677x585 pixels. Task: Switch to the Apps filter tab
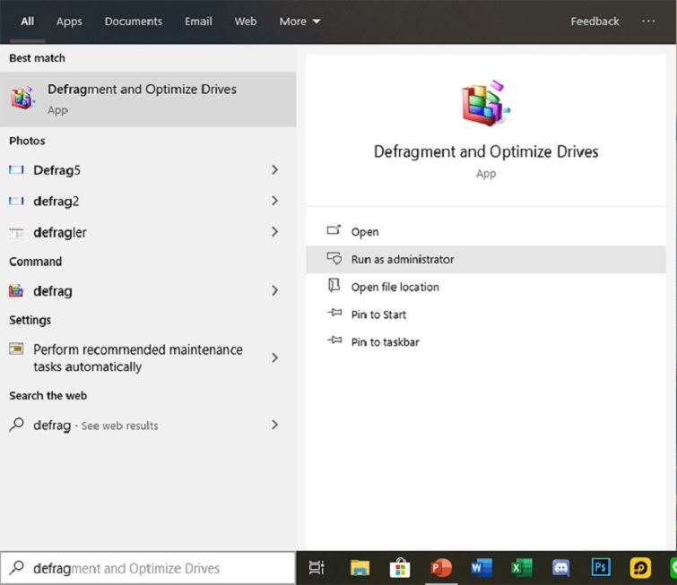(x=69, y=22)
